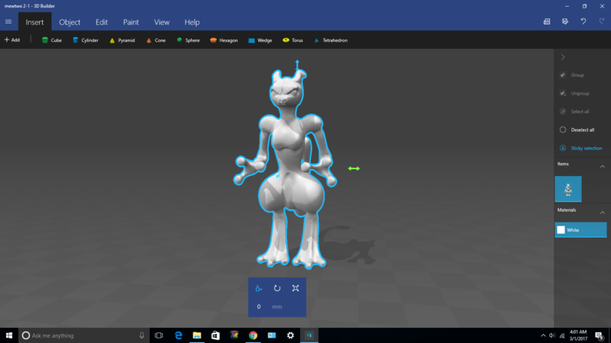The height and width of the screenshot is (343, 611).
Task: Click the Ungroup button
Action: pyautogui.click(x=575, y=93)
